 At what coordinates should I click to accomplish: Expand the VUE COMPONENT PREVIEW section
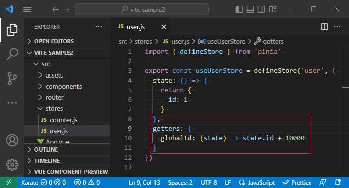click(x=67, y=172)
